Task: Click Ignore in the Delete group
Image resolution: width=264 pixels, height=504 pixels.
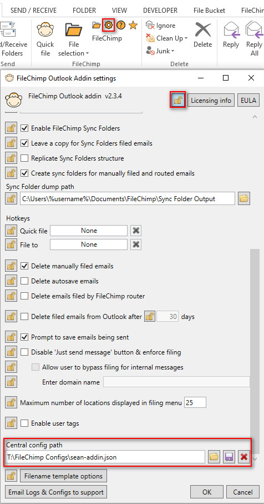Action: click(161, 26)
